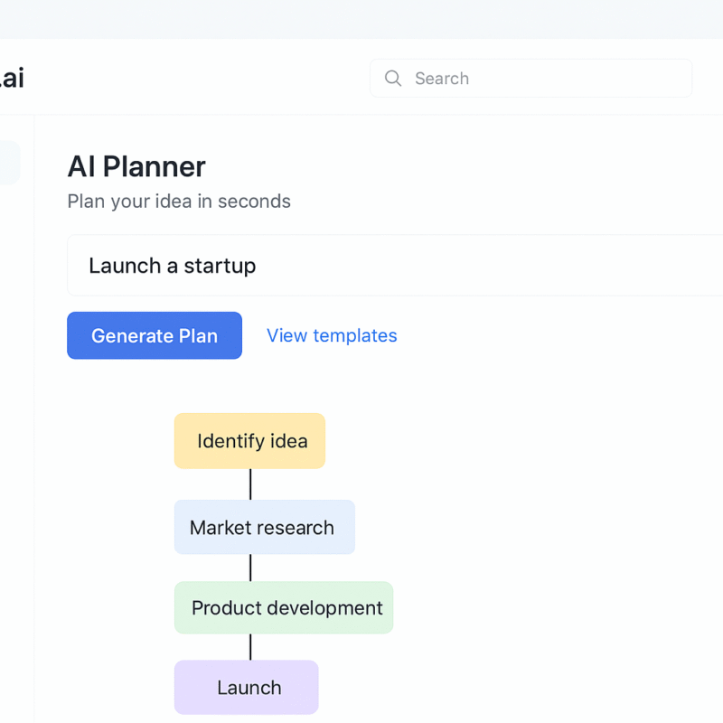Click the "Product development" label text
723x723 pixels.
coord(287,608)
